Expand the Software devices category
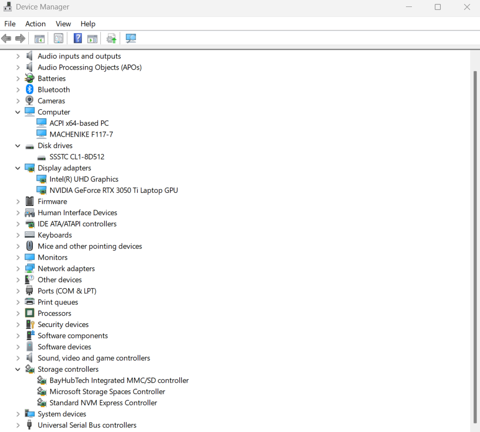 coord(18,346)
